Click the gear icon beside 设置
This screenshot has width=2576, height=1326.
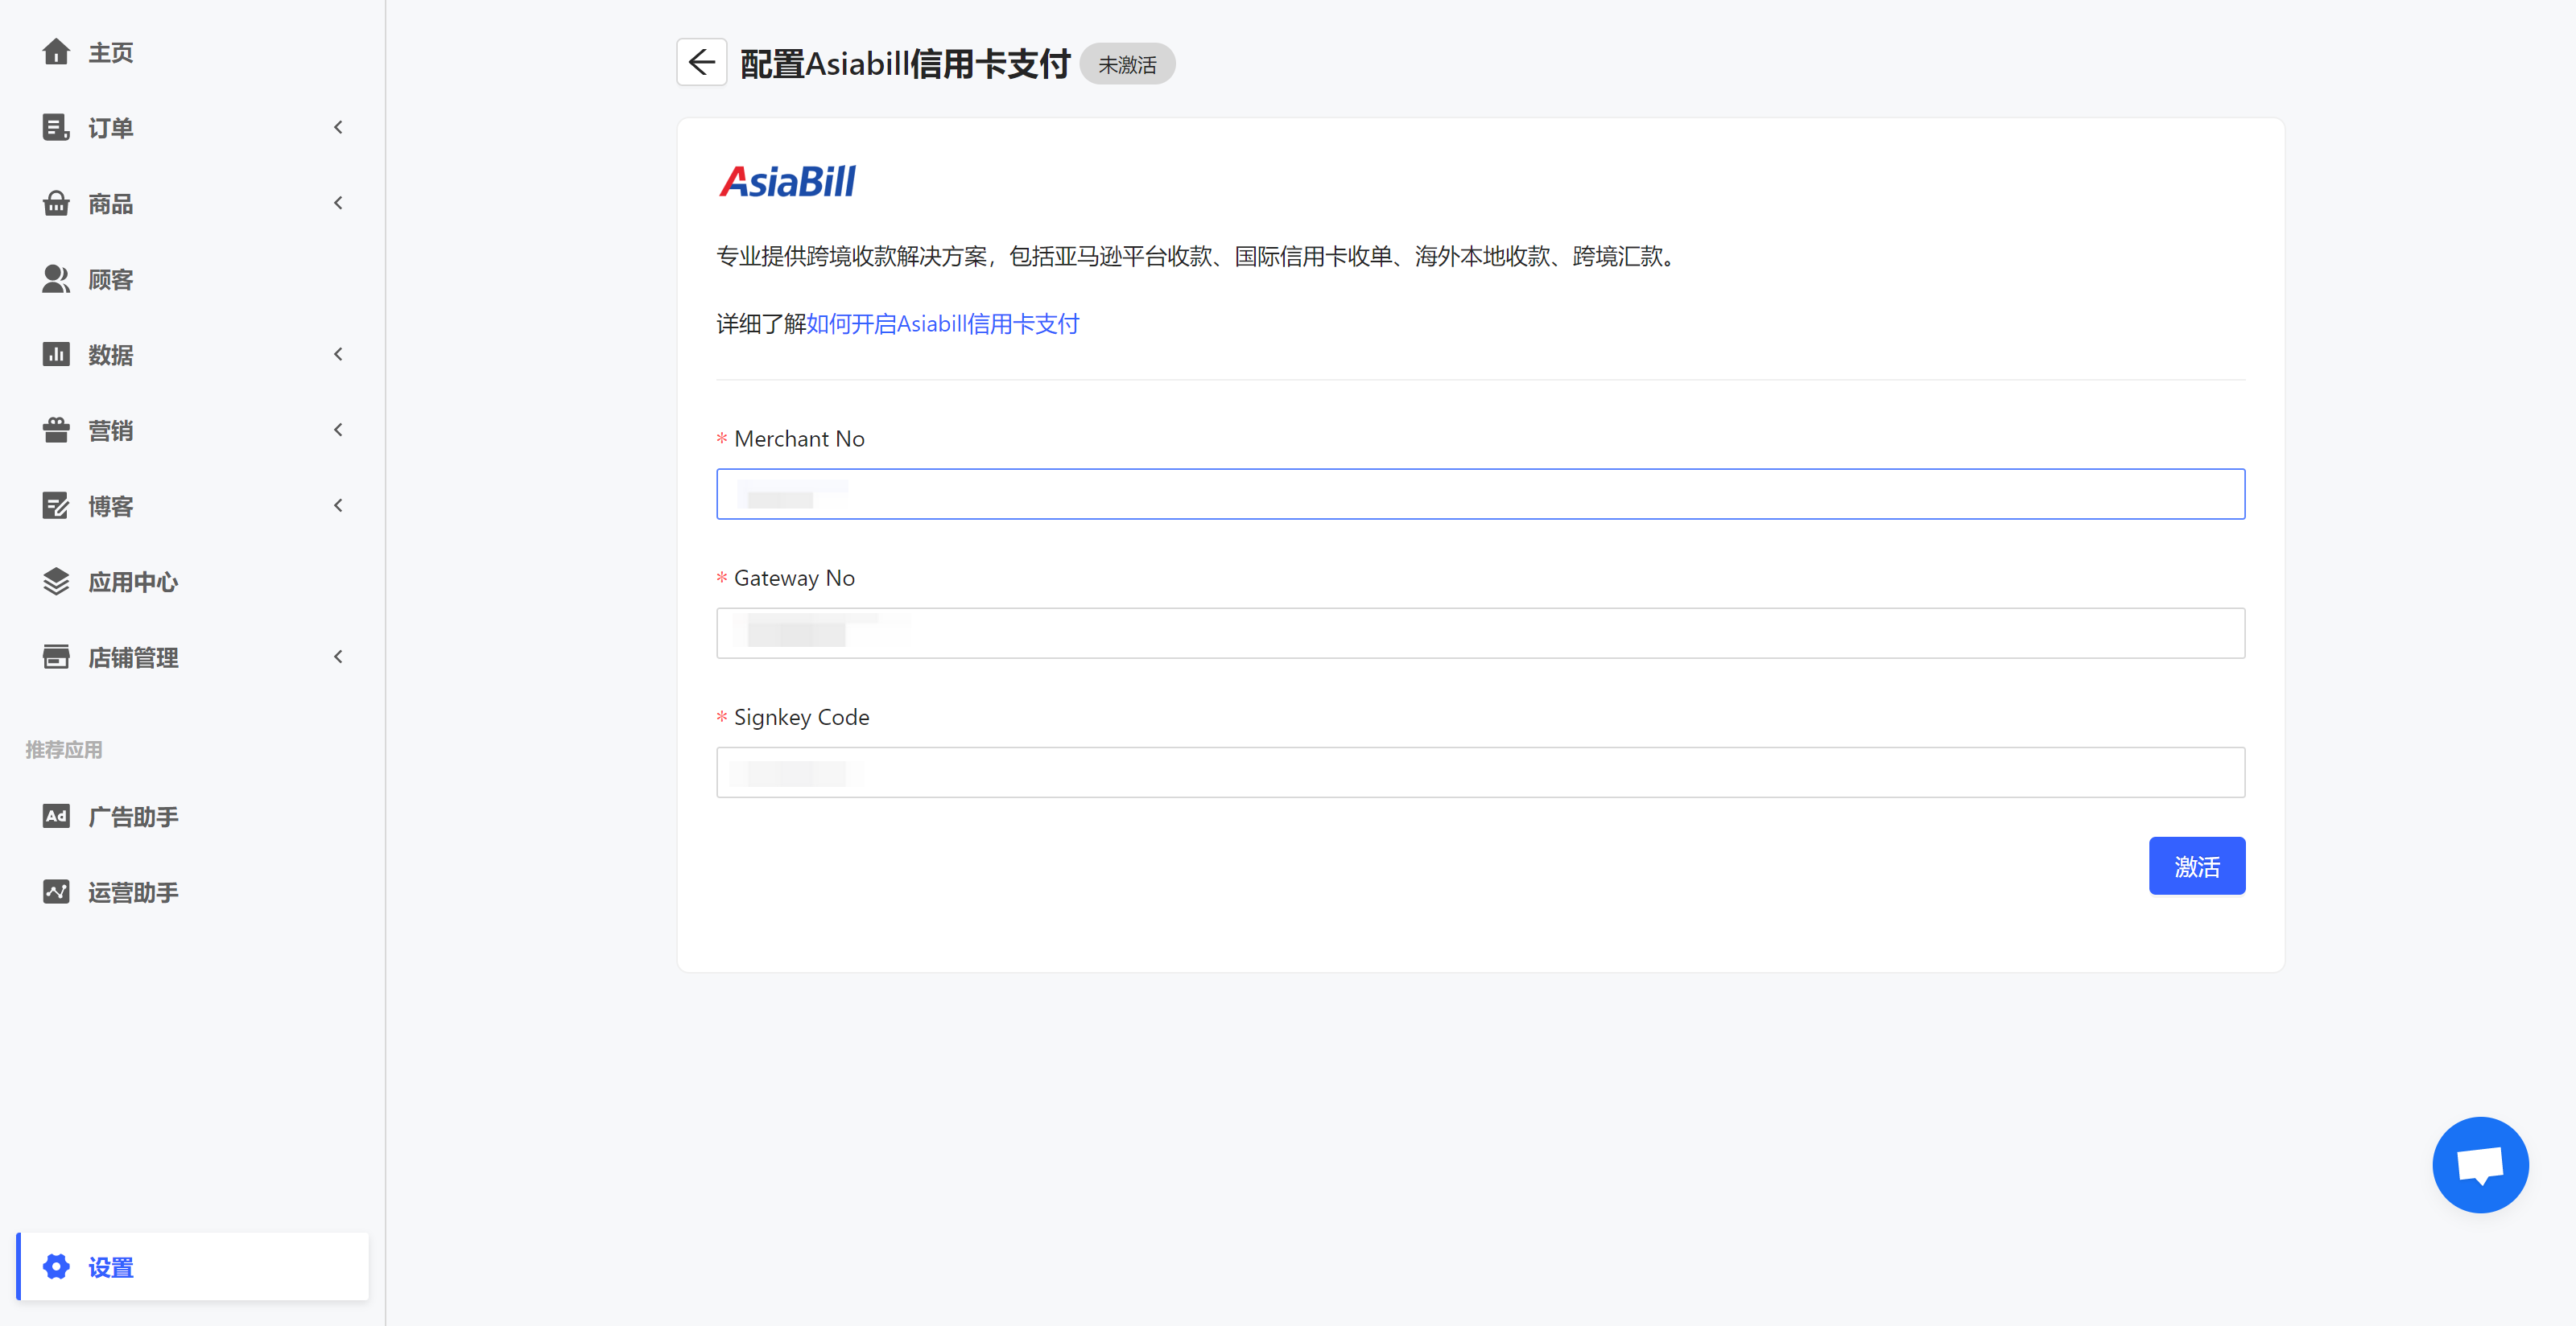click(56, 1266)
